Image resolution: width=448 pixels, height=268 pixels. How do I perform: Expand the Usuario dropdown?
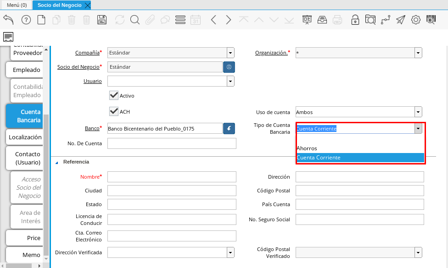tap(230, 81)
